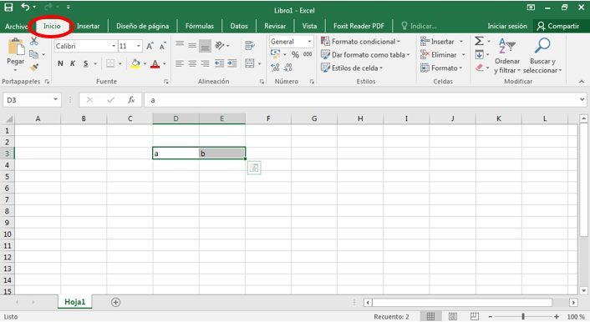Image resolution: width=590 pixels, height=322 pixels.
Task: Merge and center the selected cells
Action: coord(250,63)
